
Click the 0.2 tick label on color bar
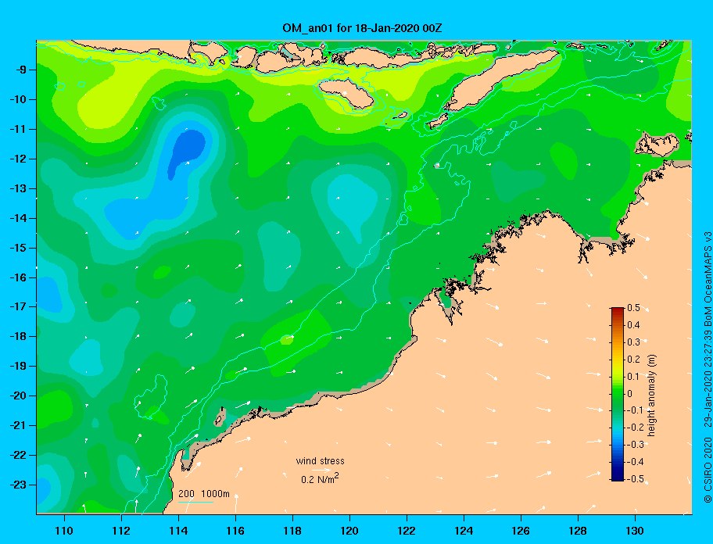point(633,360)
